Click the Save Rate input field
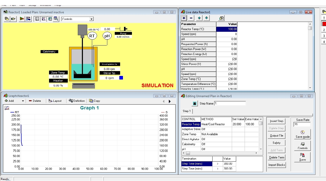This screenshot has width=326, height=181. (x=302, y=125)
